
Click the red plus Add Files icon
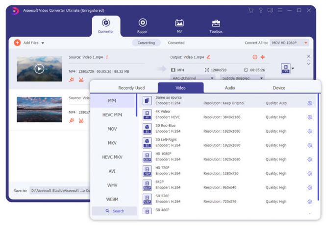(x=17, y=43)
